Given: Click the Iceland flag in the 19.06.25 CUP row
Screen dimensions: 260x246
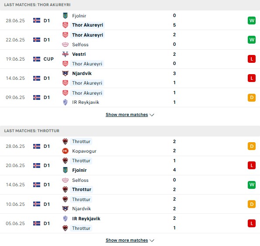Looking at the screenshot, I should 37,59.
